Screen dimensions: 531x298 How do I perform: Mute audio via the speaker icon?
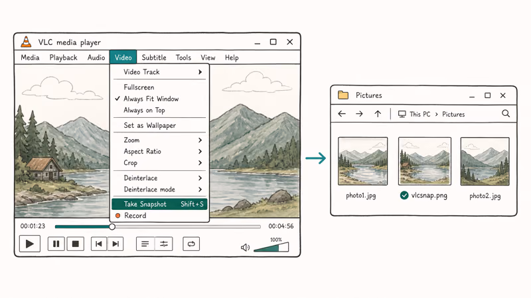245,247
